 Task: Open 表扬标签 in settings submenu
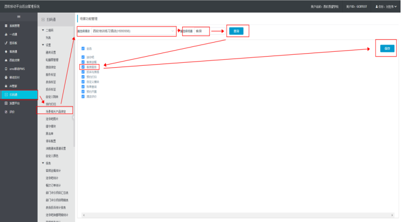tap(51, 82)
